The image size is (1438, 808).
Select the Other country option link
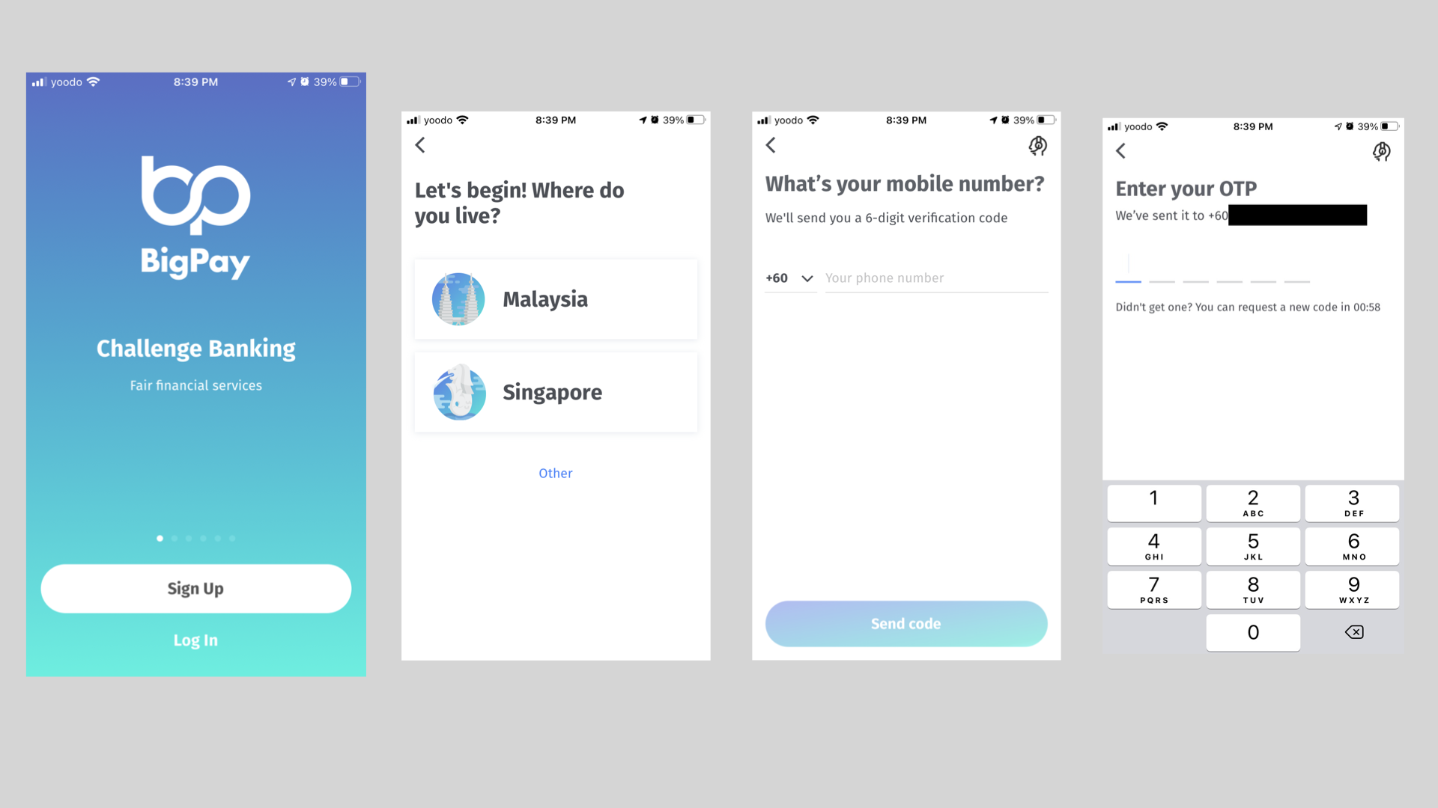(x=554, y=471)
